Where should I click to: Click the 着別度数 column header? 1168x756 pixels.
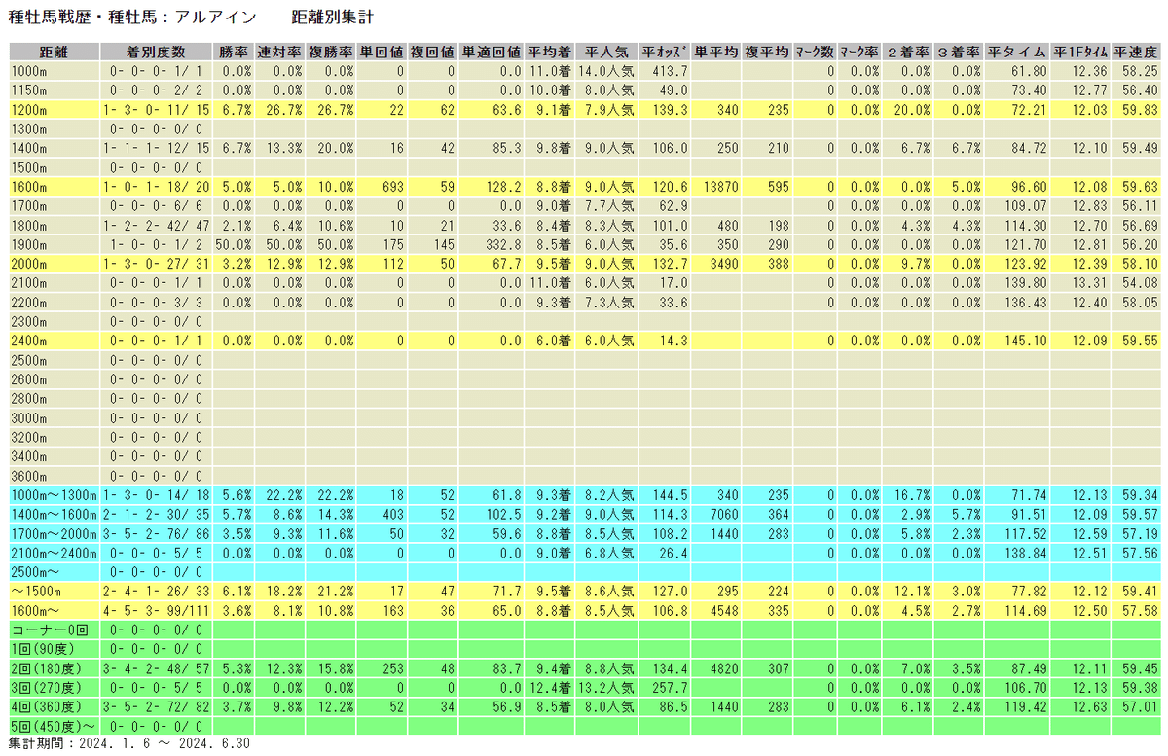pyautogui.click(x=158, y=54)
